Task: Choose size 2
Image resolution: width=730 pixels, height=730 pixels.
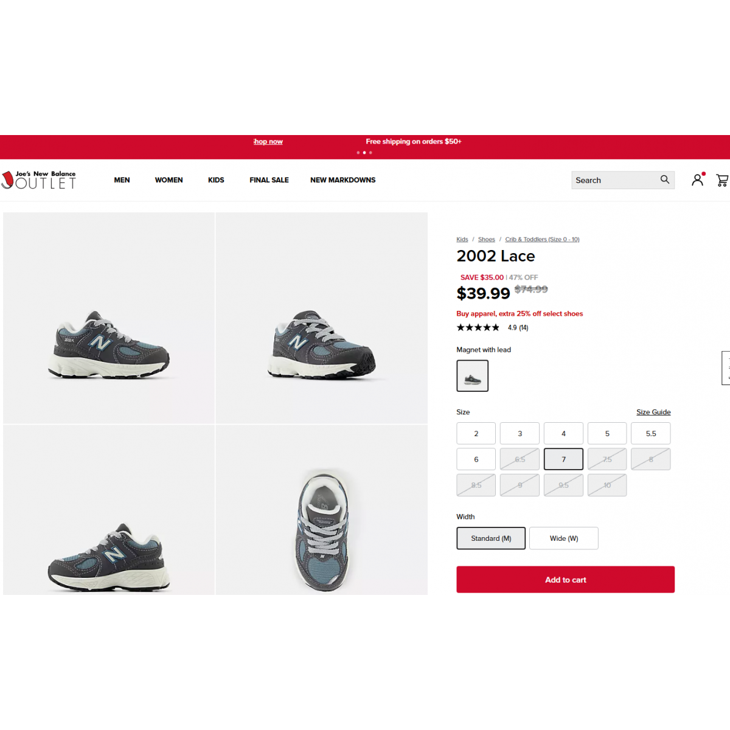Action: click(476, 434)
